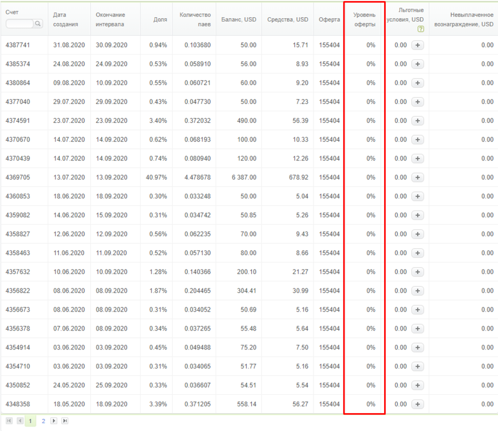The height and width of the screenshot is (431, 498).
Task: Click offer number in row 4385374
Action: coord(330,64)
